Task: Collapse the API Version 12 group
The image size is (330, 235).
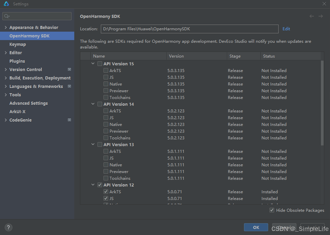Action: point(93,185)
